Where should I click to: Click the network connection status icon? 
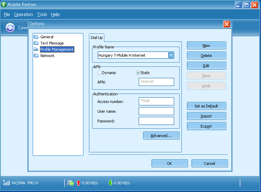(x=71, y=183)
